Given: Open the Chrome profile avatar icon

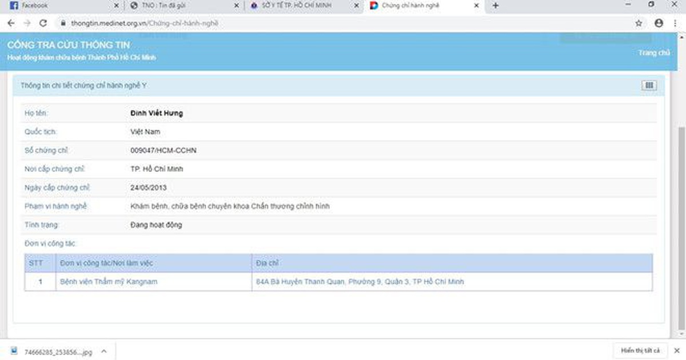Looking at the screenshot, I should [659, 23].
